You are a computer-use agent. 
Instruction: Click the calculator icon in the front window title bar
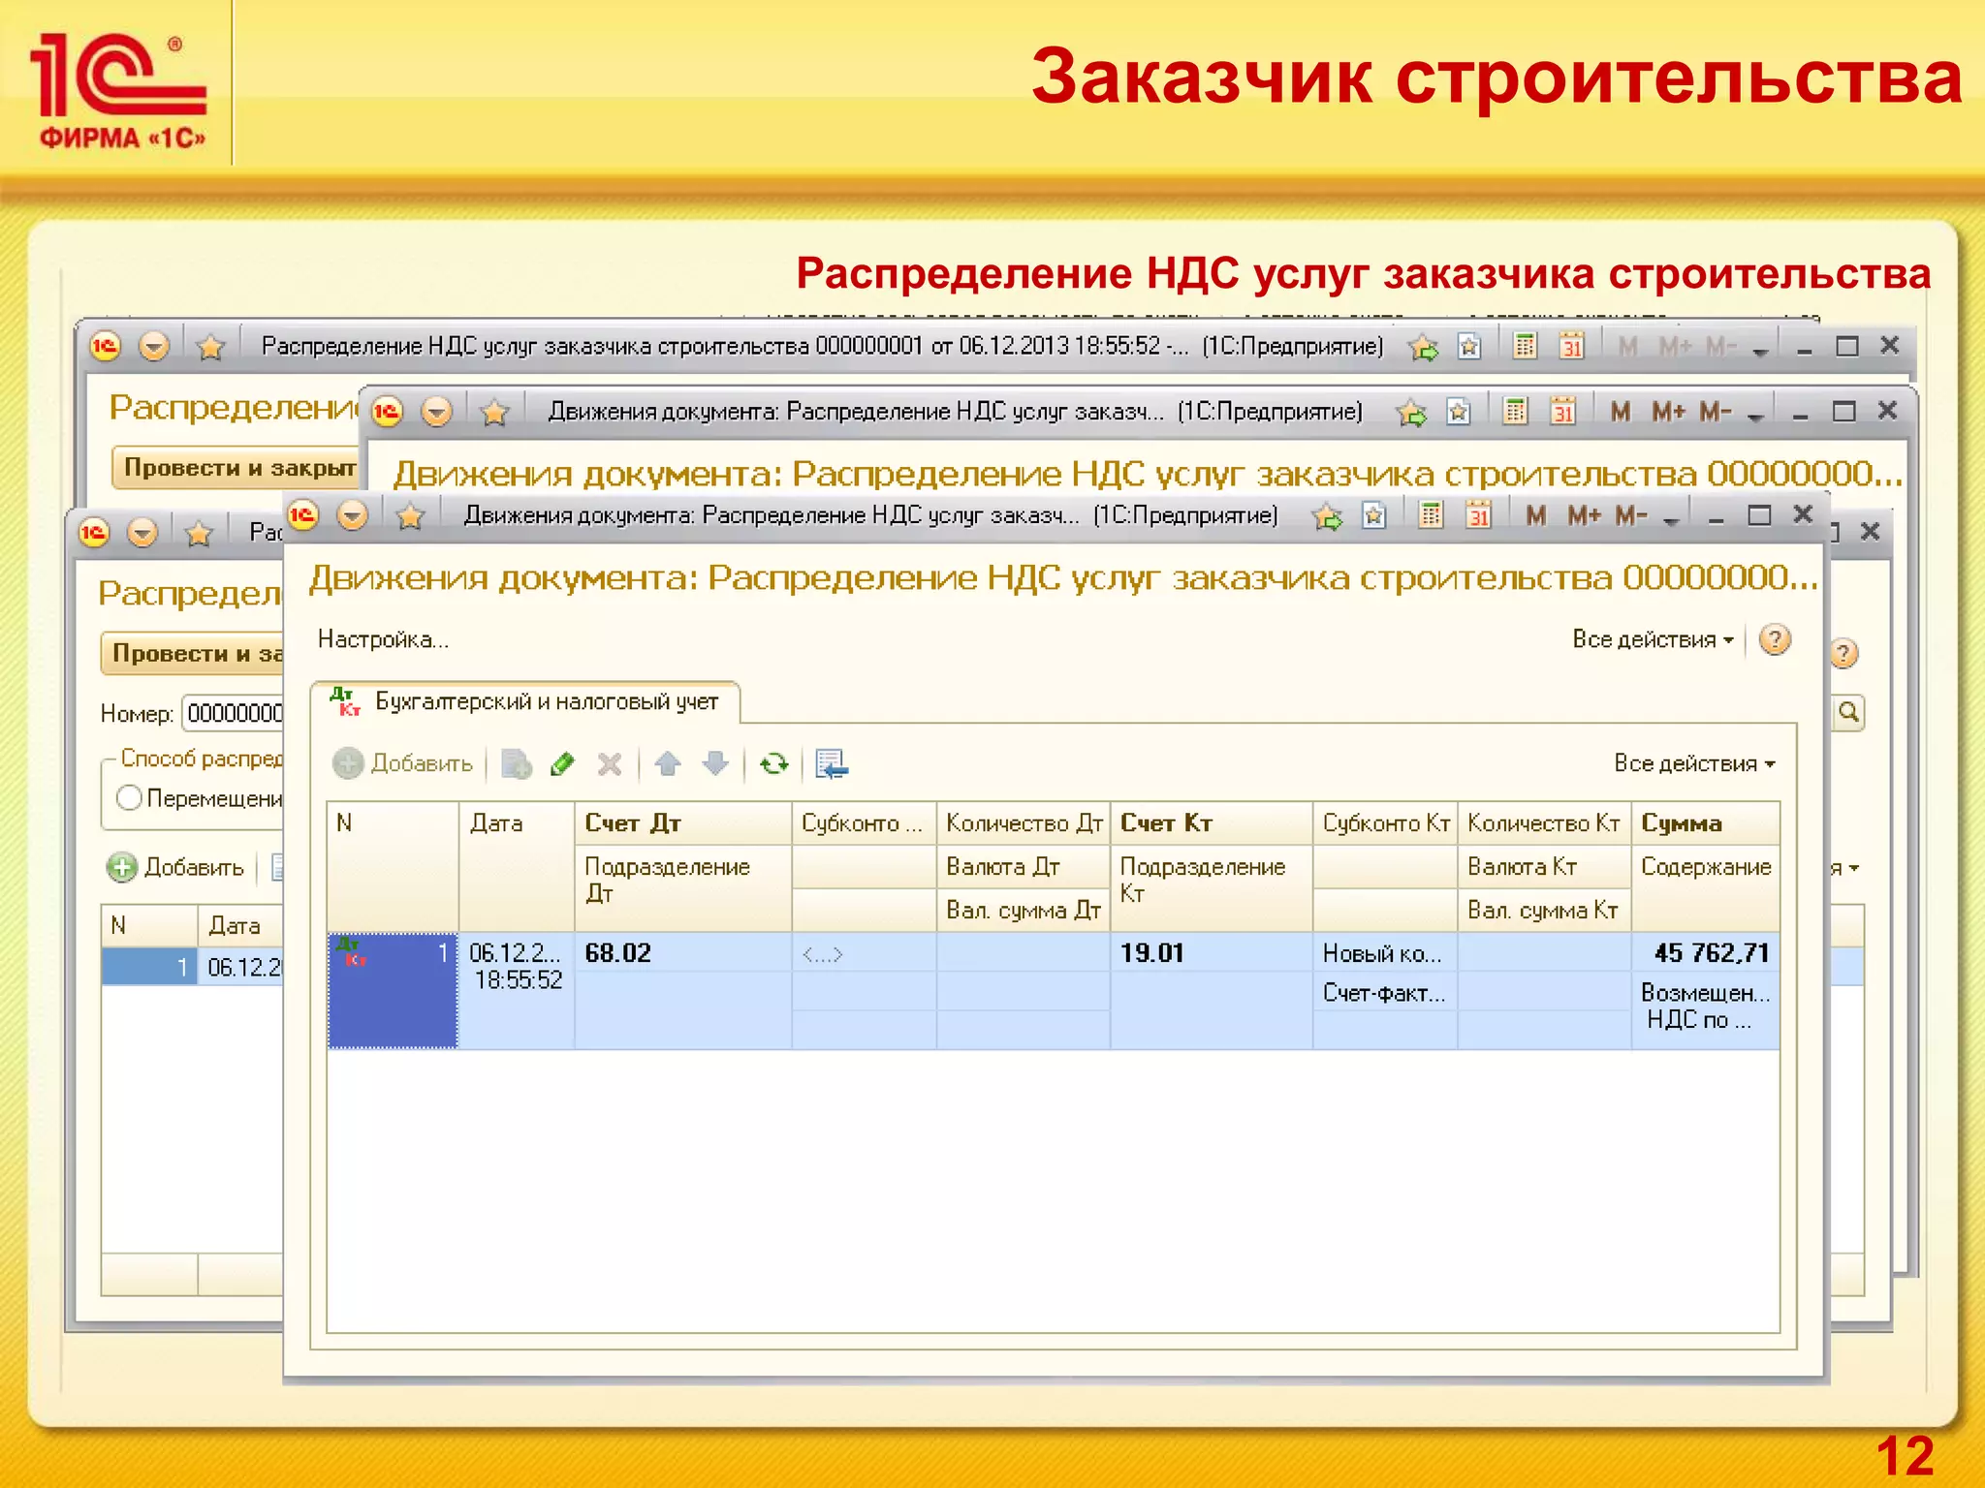[x=1431, y=514]
